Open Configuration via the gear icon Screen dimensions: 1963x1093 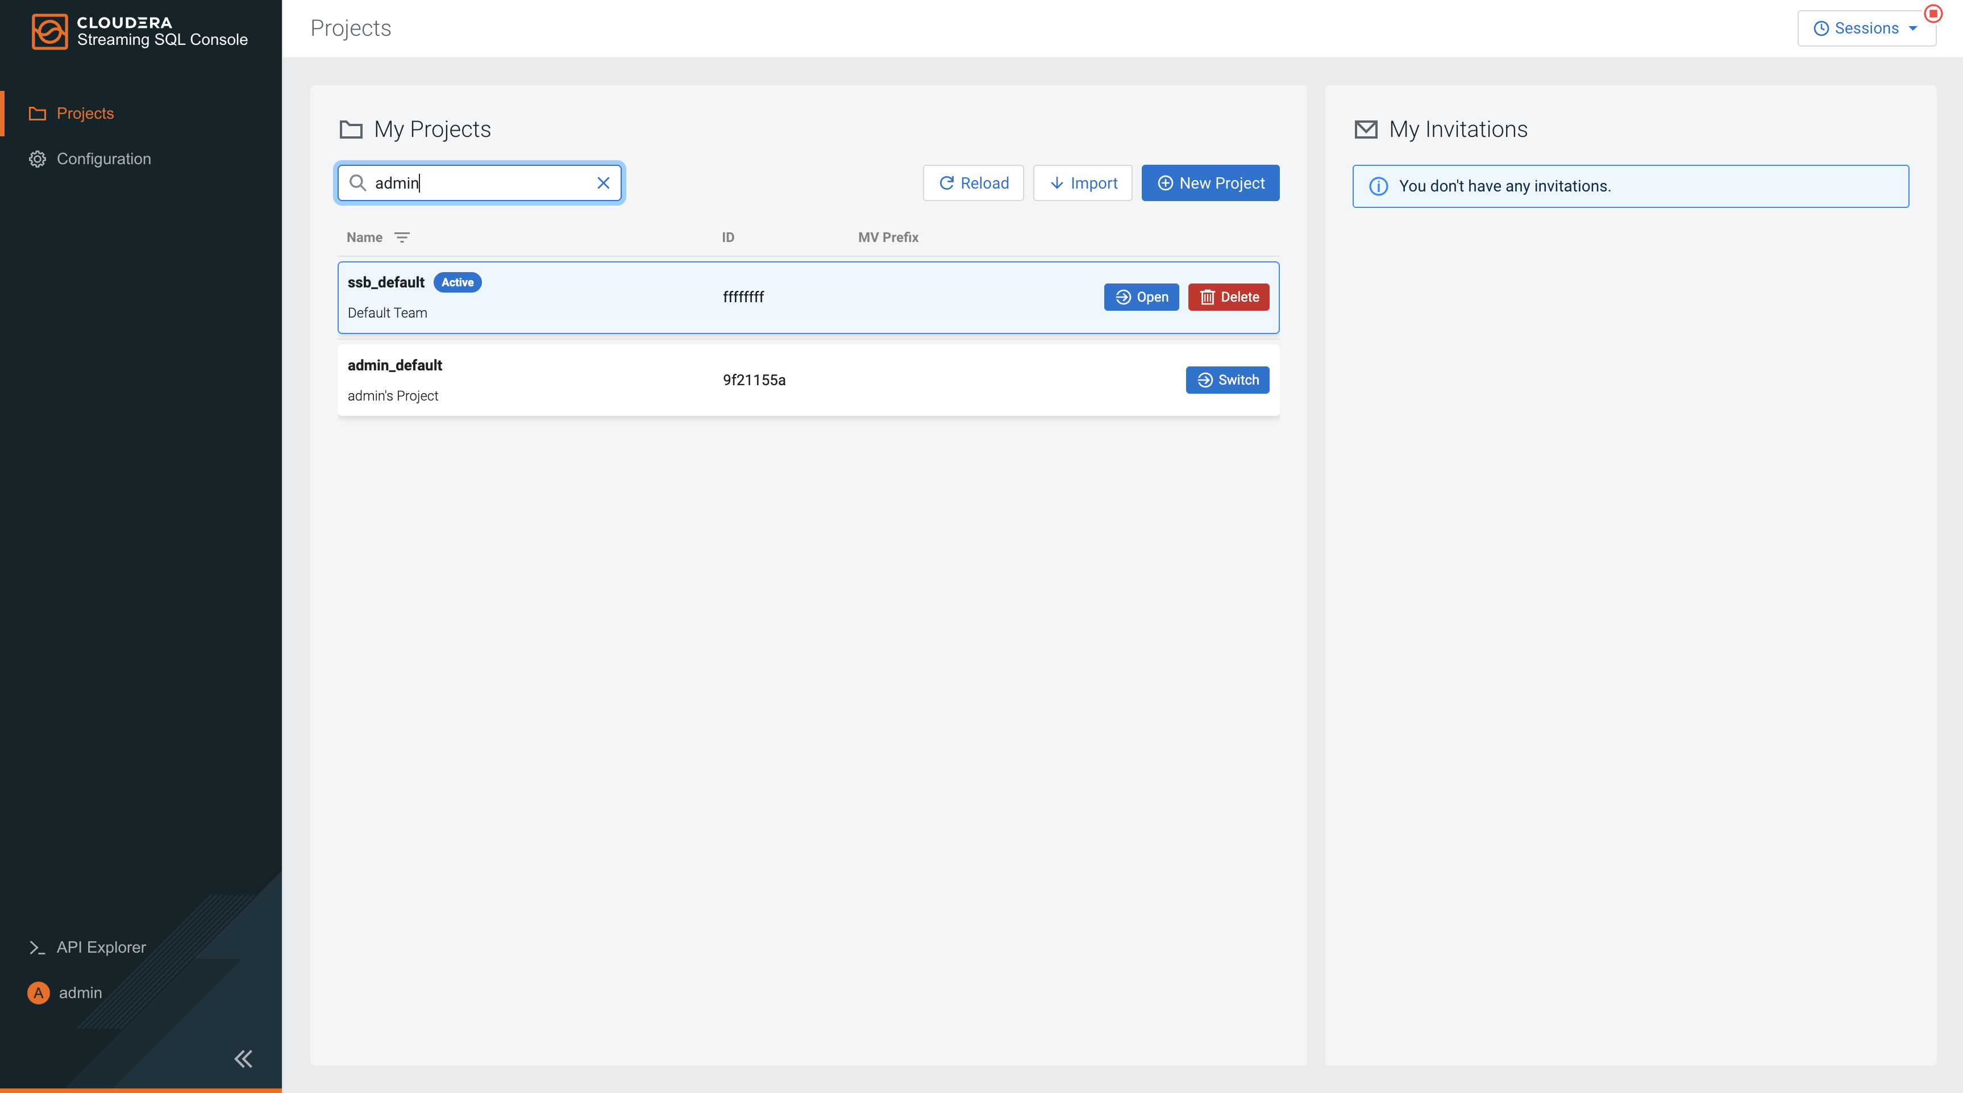tap(38, 158)
